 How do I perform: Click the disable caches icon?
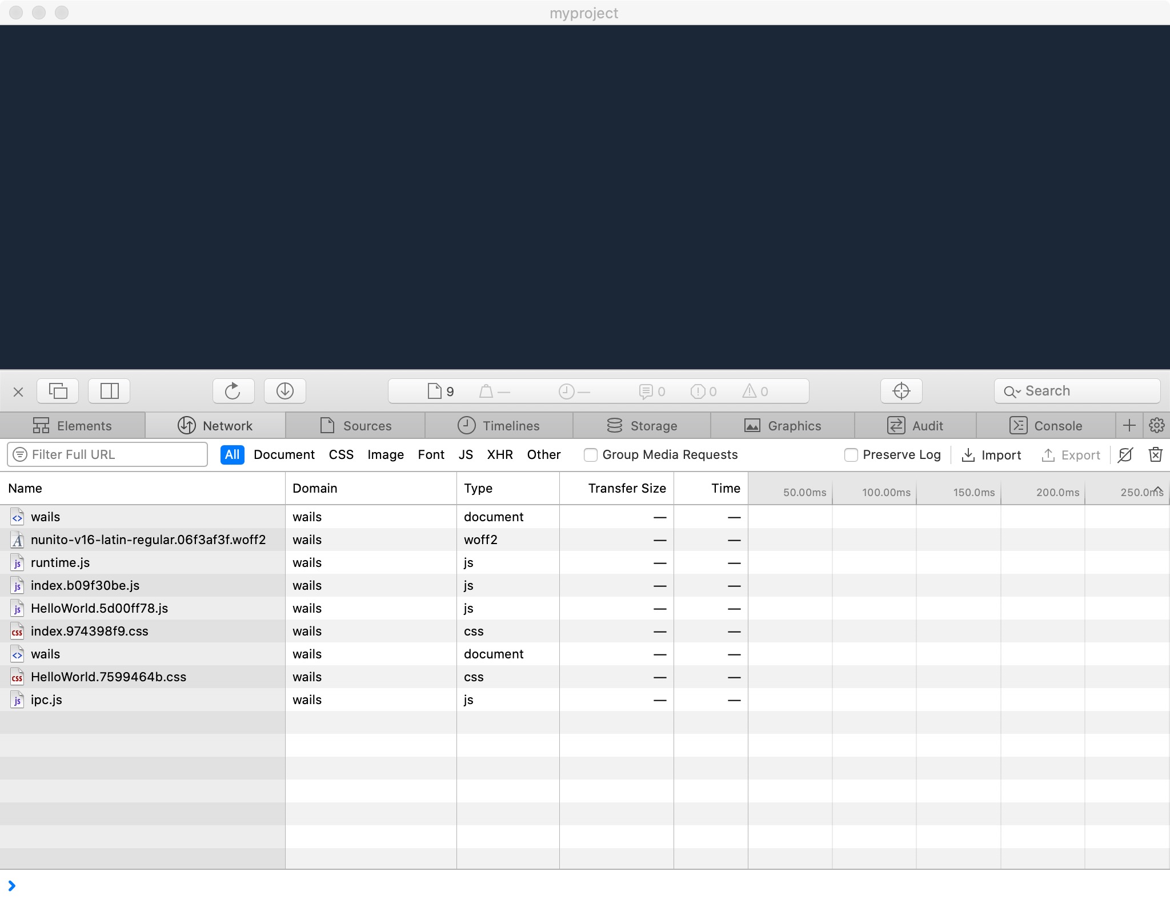coord(1125,454)
